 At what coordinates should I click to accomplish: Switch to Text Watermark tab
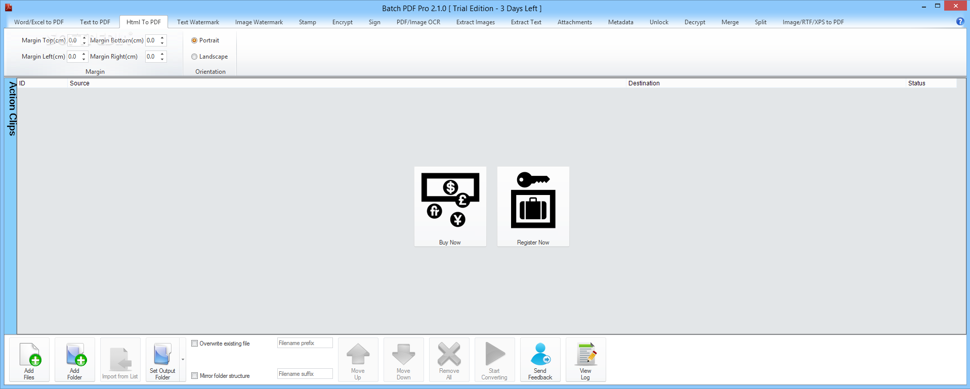pos(198,22)
